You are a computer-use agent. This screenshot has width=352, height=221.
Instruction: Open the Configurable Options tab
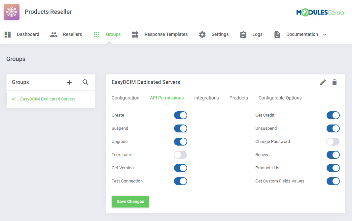click(x=280, y=98)
